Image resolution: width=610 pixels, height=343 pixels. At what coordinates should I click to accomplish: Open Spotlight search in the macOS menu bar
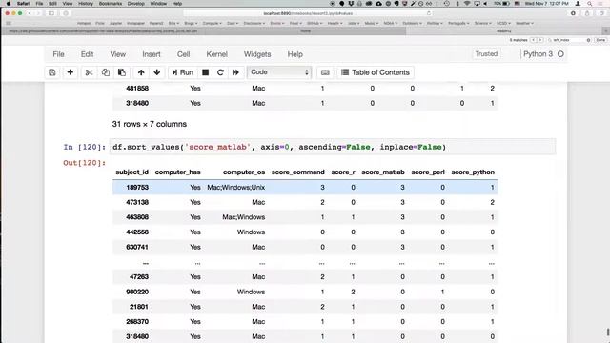click(x=590, y=4)
